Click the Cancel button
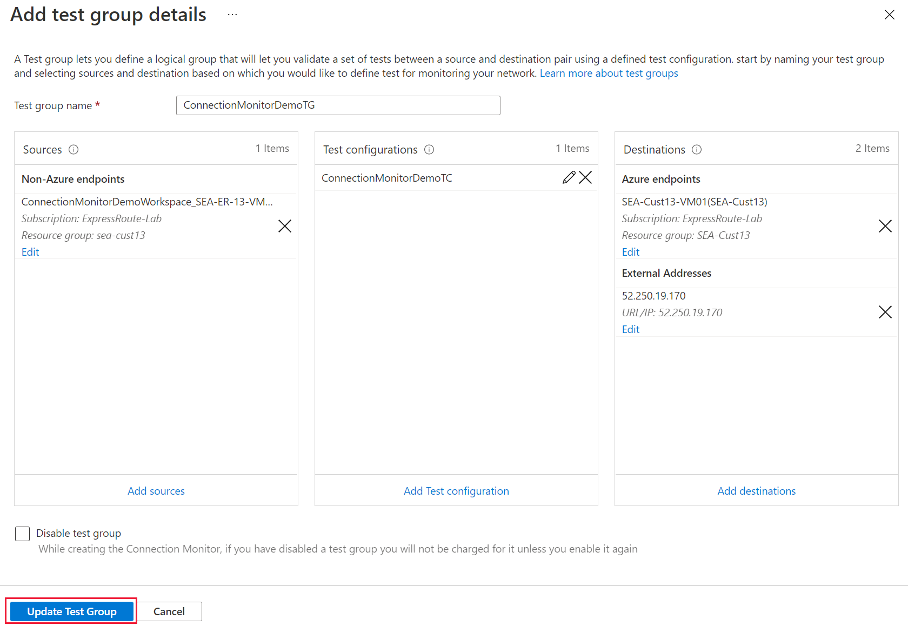The width and height of the screenshot is (908, 632). coord(169,611)
